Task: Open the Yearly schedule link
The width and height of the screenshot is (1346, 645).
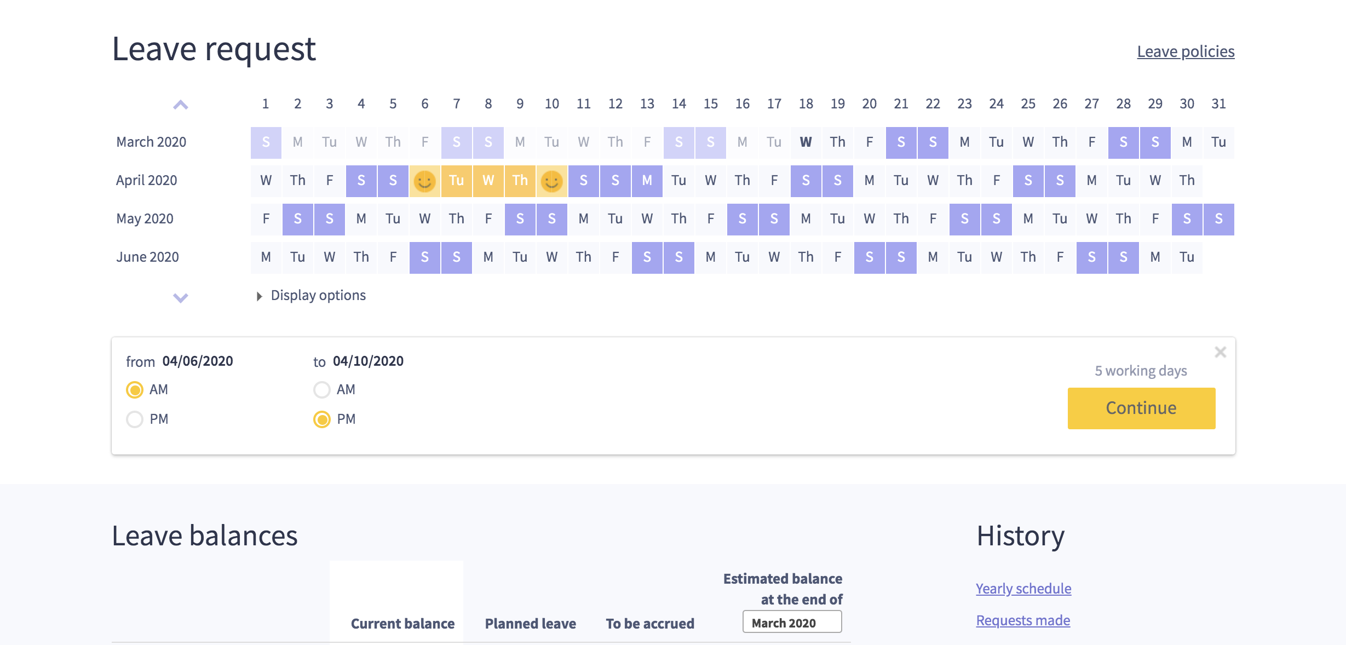Action: 1023,589
